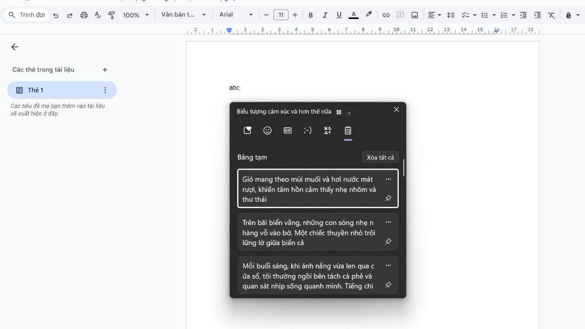
Task: Click the grid layout icon beside the panel title
Action: [x=339, y=112]
